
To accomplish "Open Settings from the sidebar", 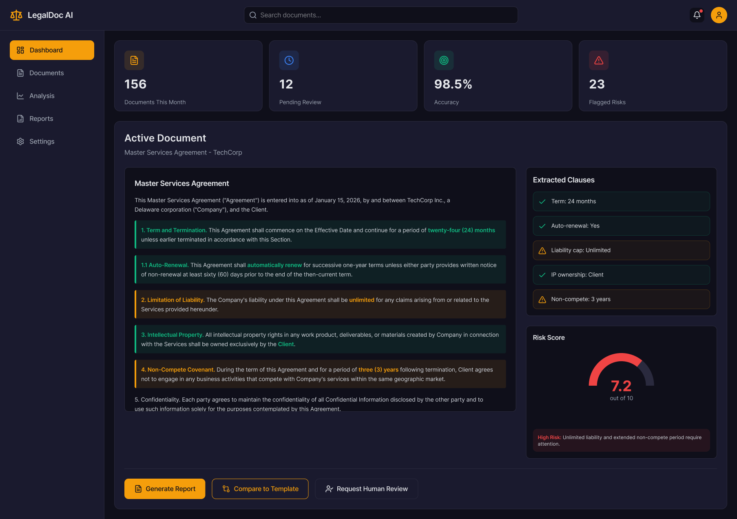I will (42, 141).
